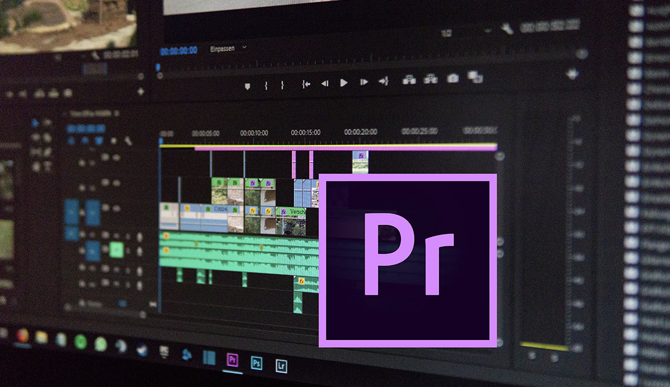Click the blue 00:00:00:00 program timecode

[179, 51]
